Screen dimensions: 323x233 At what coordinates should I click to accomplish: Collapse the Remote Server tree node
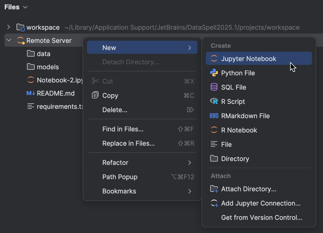(x=9, y=40)
